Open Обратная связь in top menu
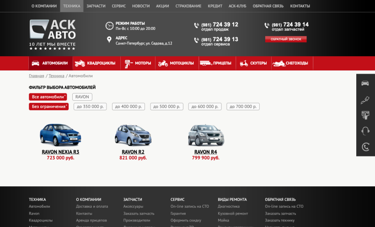Screen dimensions: 375x227 268,6
